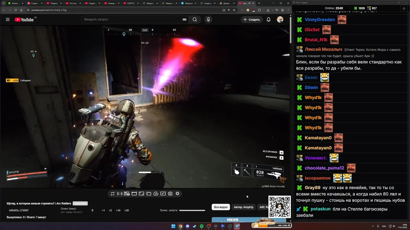The height and width of the screenshot is (230, 410).
Task: Open Discord from the taskbar
Action: pos(187,226)
